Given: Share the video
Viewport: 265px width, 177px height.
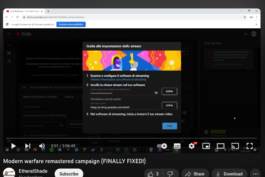Looking at the screenshot, I should coord(195,174).
